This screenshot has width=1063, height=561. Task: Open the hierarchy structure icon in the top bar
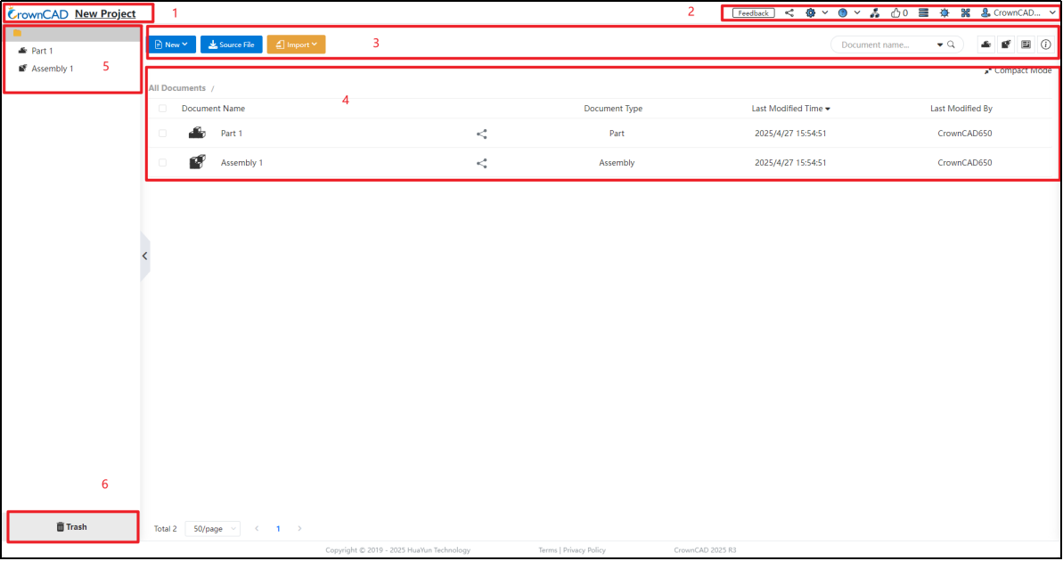[x=875, y=12]
